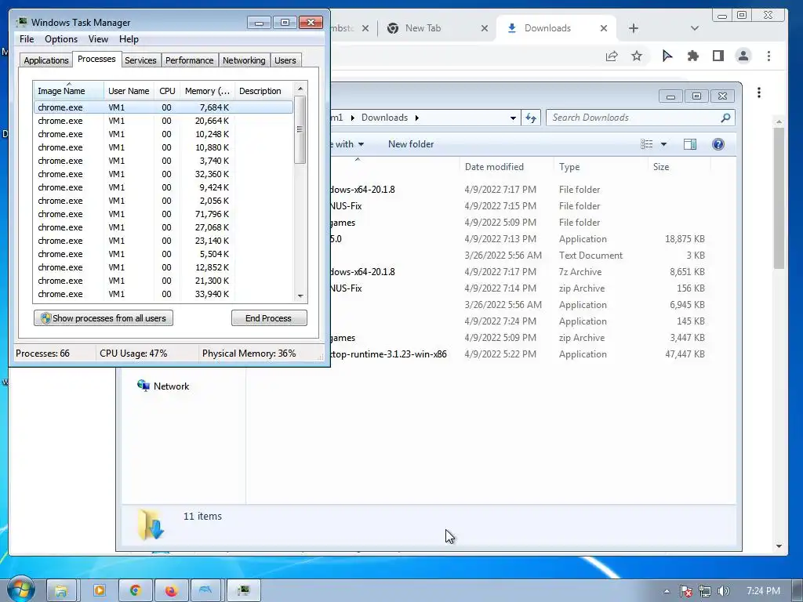Switch to Networking tab
This screenshot has width=803, height=602.
tap(244, 60)
